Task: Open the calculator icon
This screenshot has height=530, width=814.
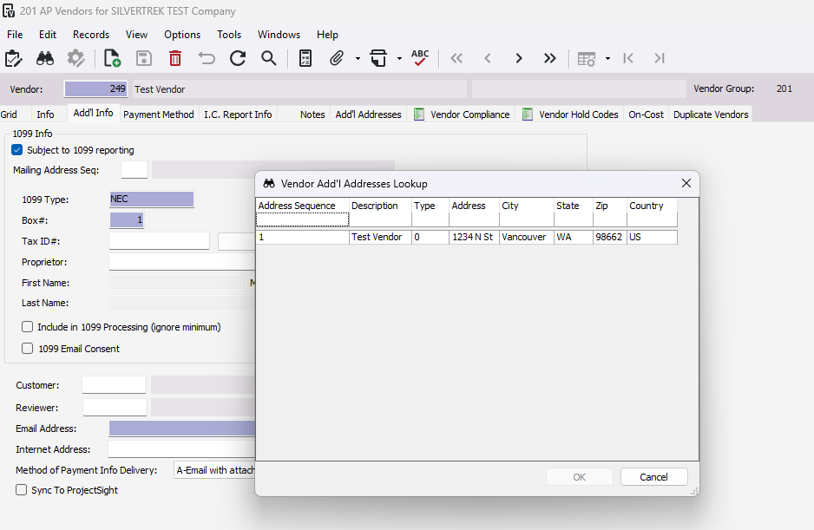Action: [305, 58]
